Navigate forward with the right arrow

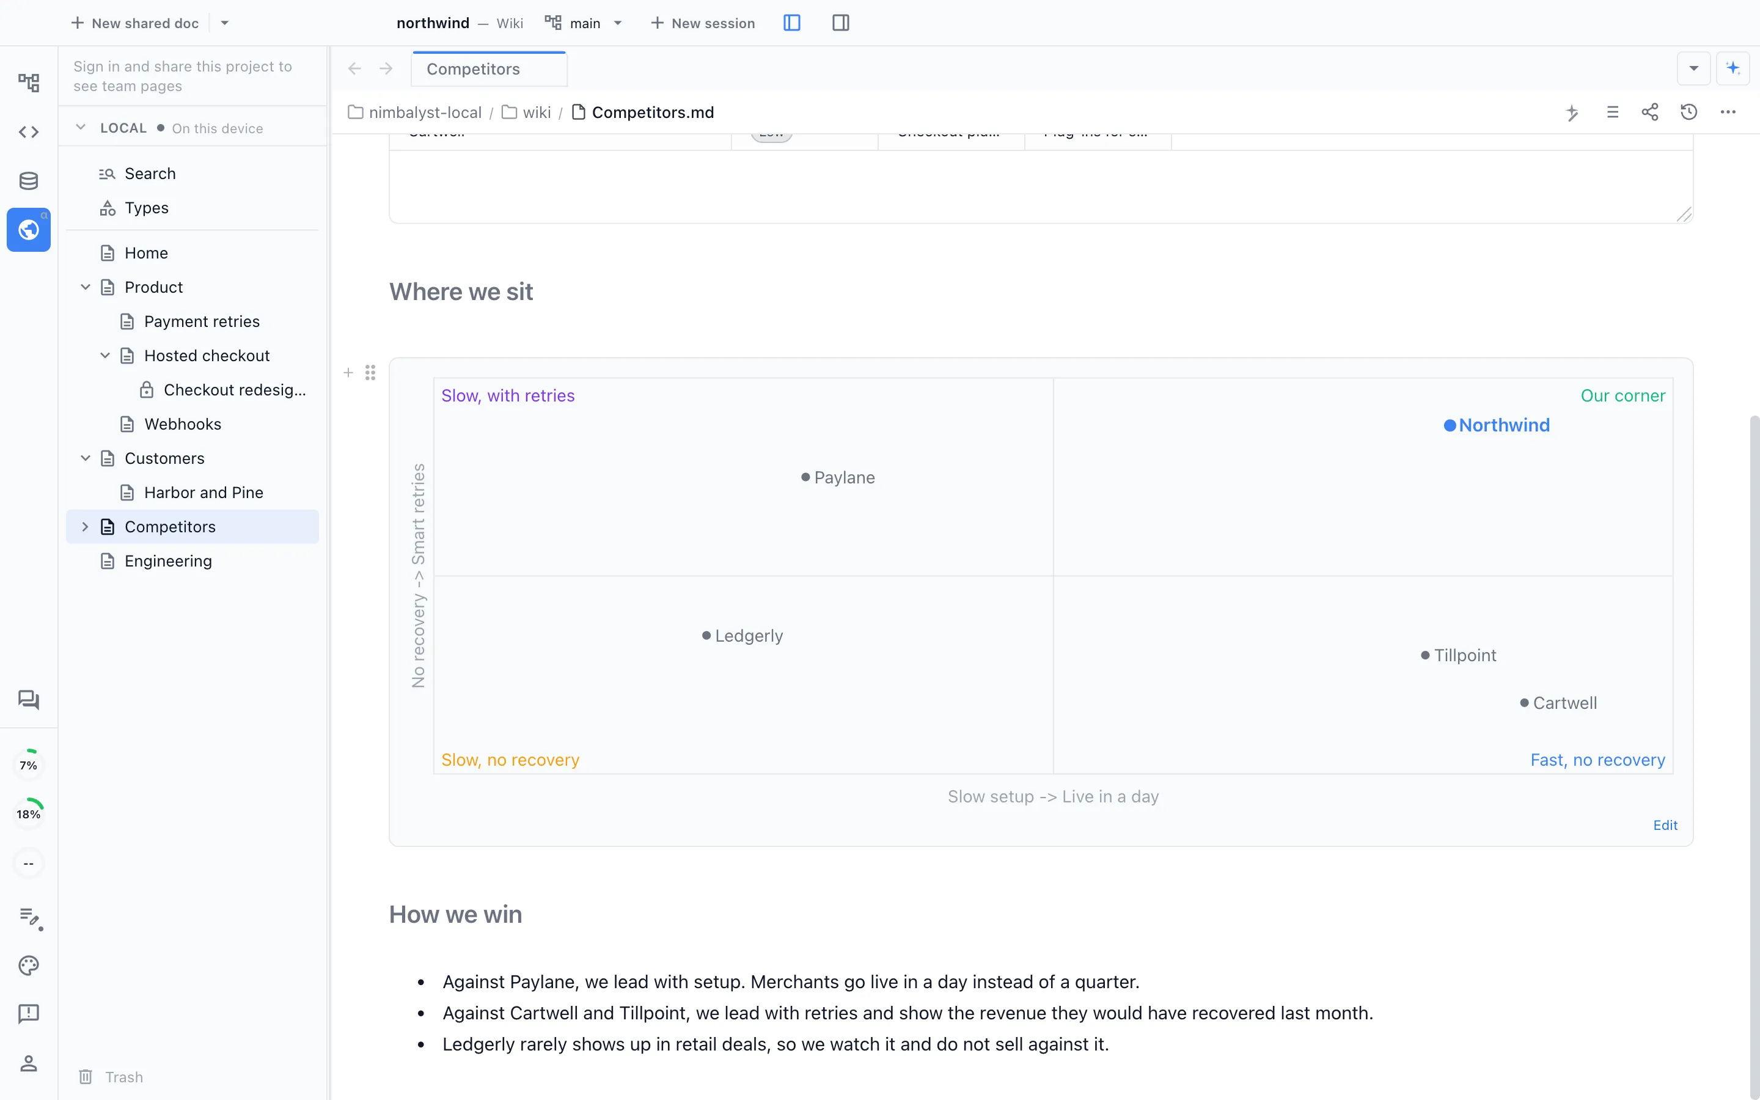click(386, 68)
